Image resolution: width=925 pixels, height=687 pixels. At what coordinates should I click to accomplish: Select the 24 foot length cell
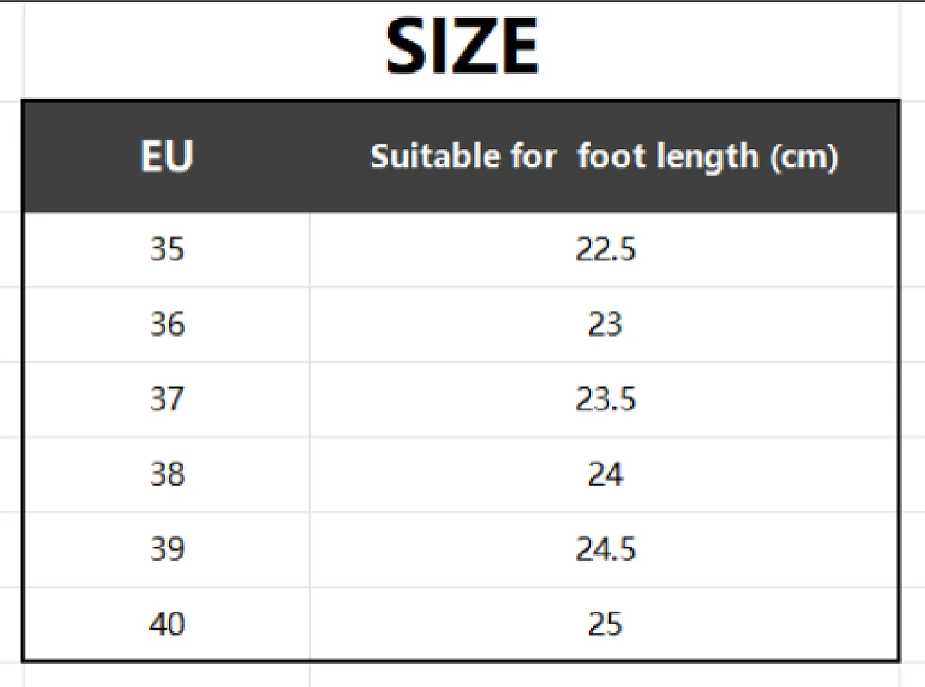pos(606,474)
